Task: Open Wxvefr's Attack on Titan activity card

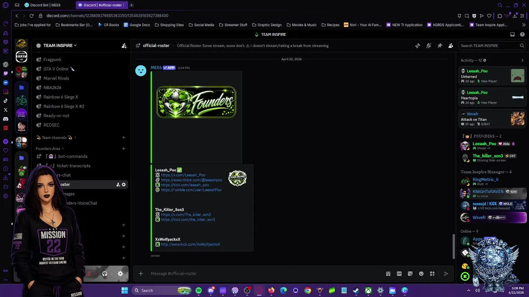Action: [493, 119]
